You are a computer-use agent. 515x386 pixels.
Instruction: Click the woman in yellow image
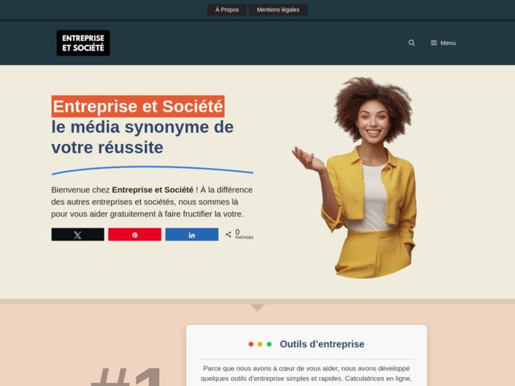pyautogui.click(x=356, y=177)
